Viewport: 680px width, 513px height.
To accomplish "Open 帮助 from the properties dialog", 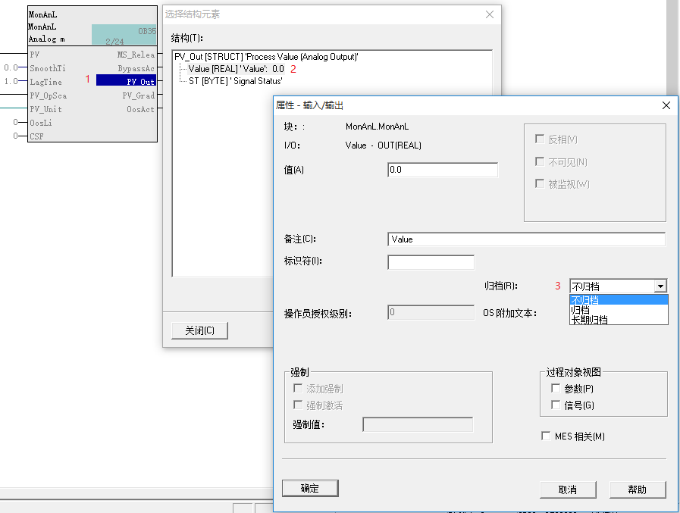I will pyautogui.click(x=637, y=490).
